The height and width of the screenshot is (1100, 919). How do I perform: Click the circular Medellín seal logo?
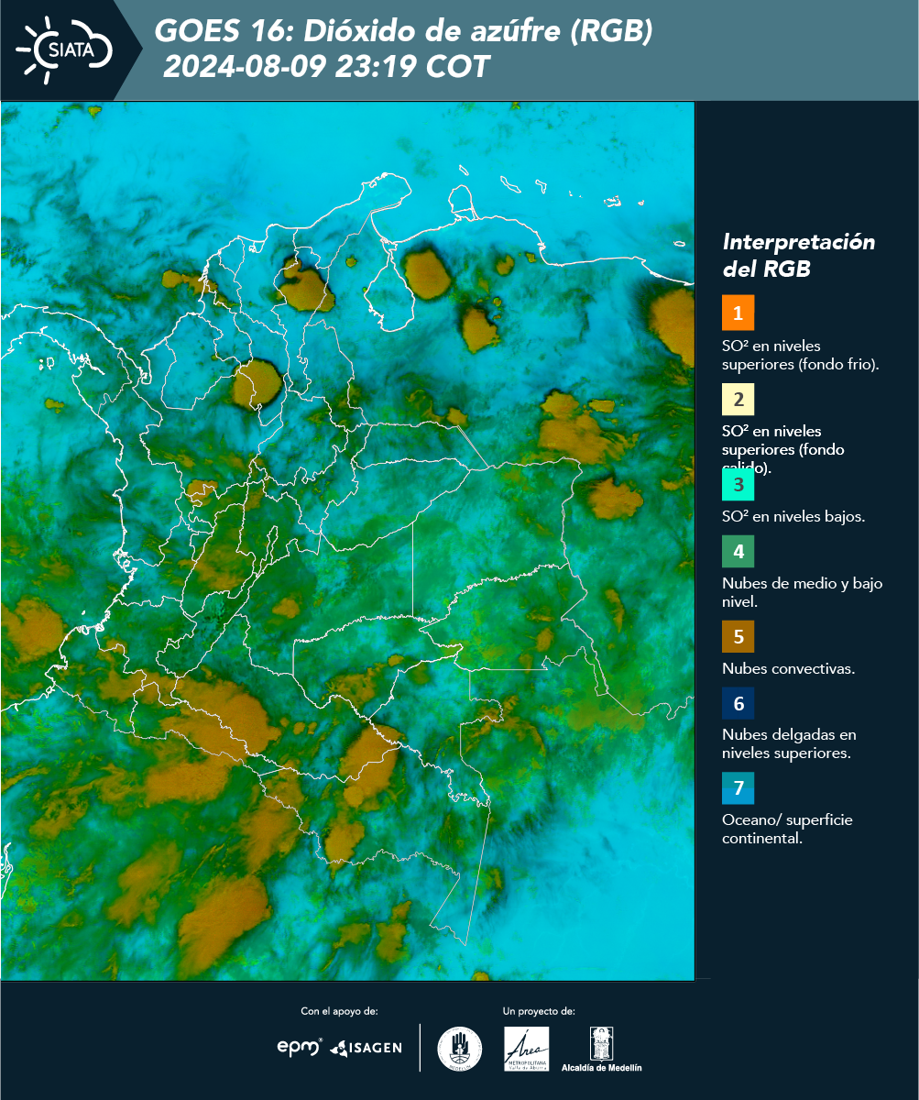pyautogui.click(x=460, y=1049)
